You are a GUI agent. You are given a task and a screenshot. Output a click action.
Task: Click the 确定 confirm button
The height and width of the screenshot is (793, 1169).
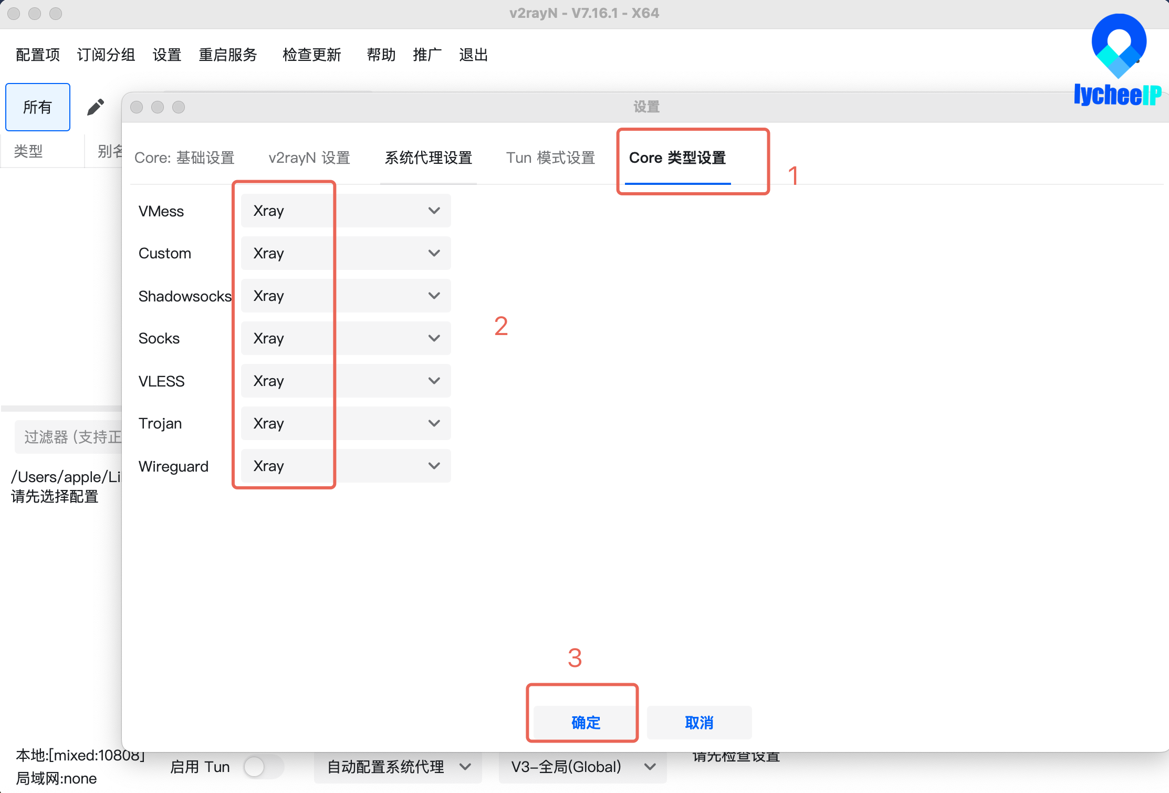[586, 722]
